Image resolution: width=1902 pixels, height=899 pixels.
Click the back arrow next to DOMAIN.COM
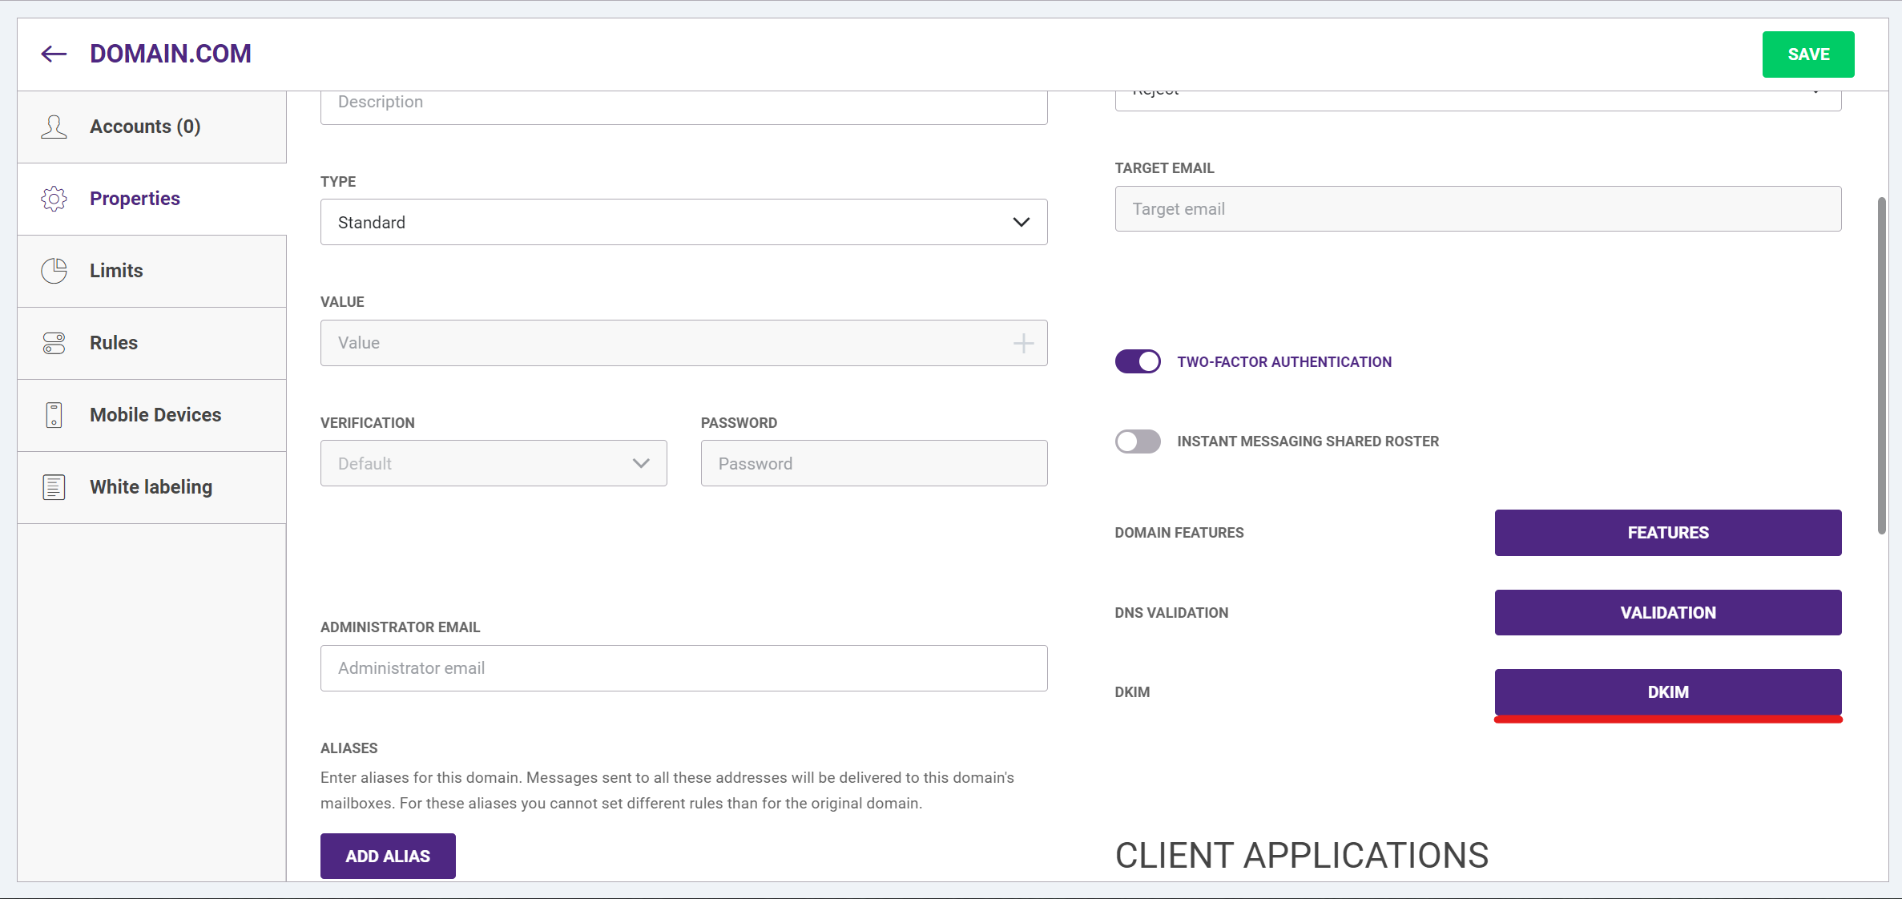tap(54, 54)
